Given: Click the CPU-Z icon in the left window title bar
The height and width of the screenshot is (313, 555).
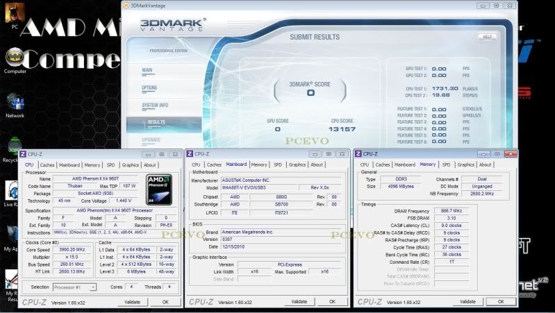Looking at the screenshot, I should click(x=22, y=154).
